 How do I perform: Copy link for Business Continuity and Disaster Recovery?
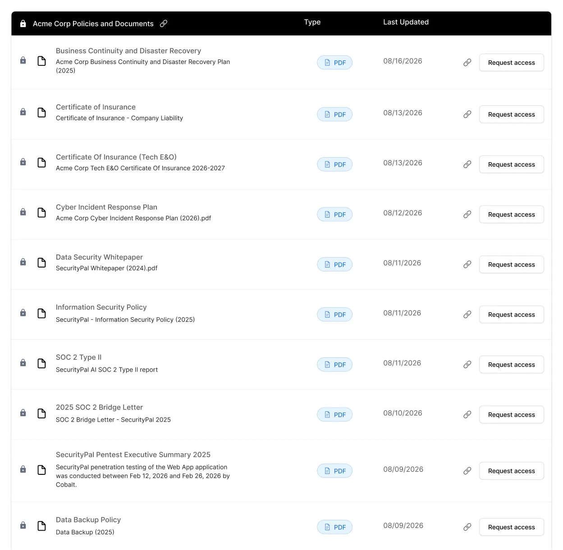(467, 63)
